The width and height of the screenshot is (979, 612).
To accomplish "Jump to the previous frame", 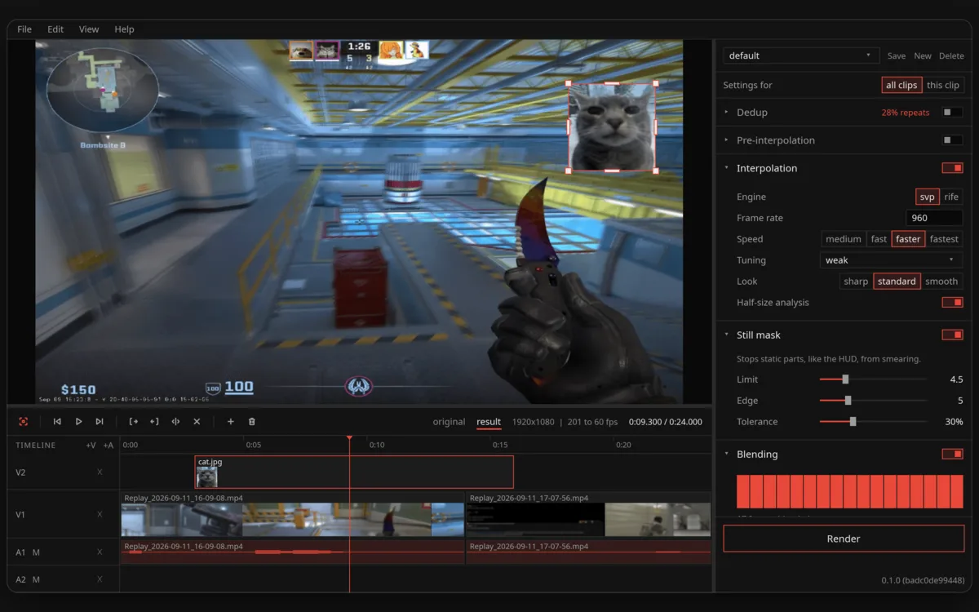I will 57,422.
